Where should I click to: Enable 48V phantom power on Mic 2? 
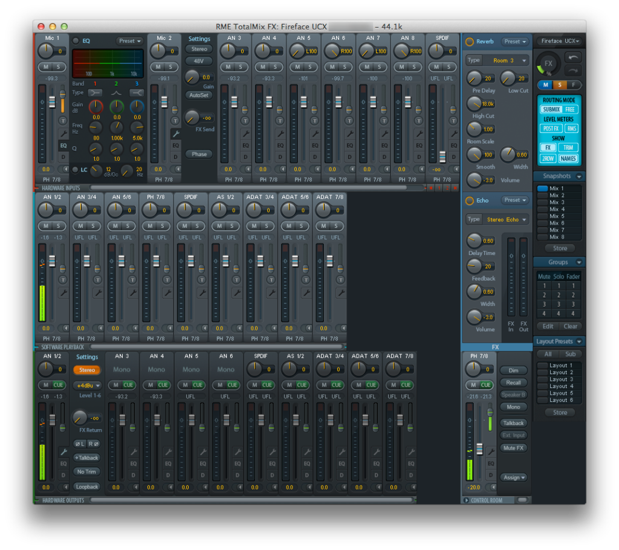pos(199,61)
